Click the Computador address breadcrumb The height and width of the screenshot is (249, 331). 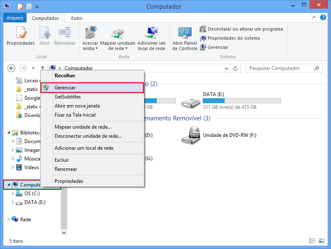pos(79,68)
